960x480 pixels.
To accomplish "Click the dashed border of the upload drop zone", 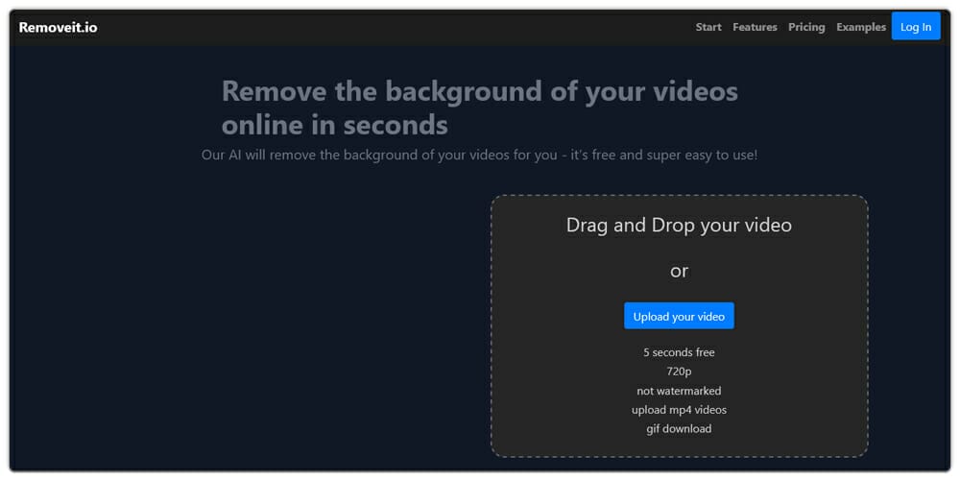I will pyautogui.click(x=492, y=326).
